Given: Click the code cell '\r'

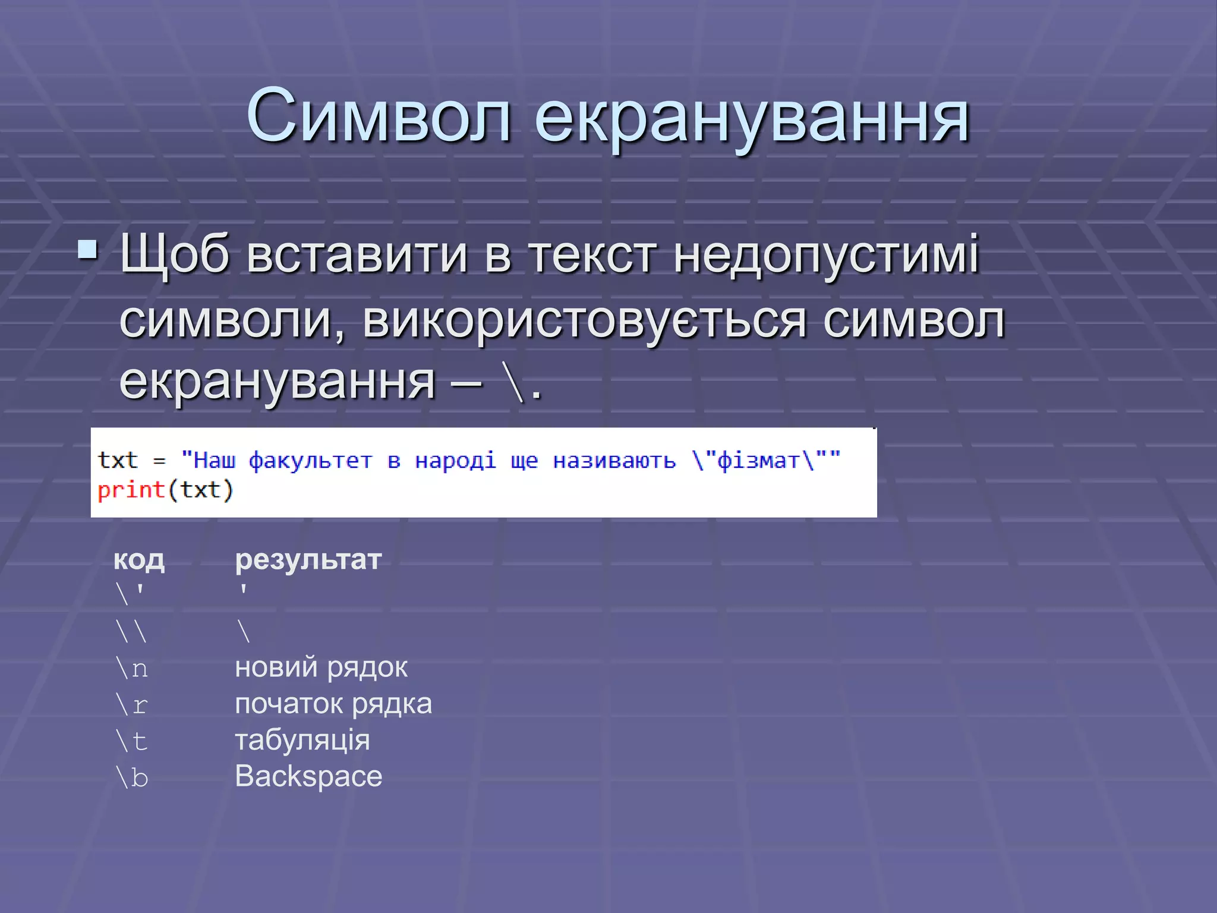Looking at the screenshot, I should (x=132, y=704).
